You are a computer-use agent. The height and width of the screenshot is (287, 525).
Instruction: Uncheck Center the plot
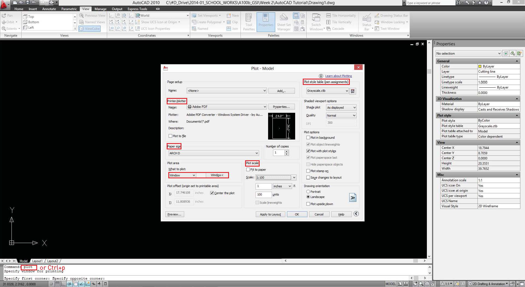(x=212, y=193)
